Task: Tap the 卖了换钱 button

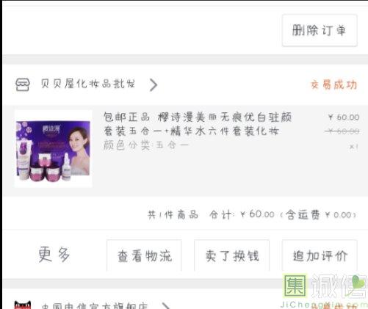Action: point(231,255)
